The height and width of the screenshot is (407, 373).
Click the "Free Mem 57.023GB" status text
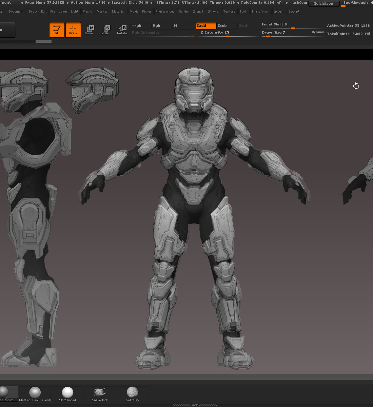[45, 3]
